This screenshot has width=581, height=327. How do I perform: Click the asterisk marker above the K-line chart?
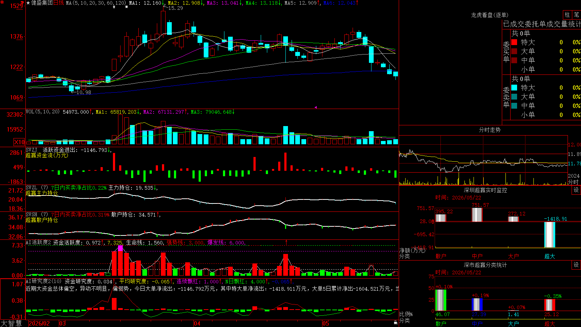(126, 7)
